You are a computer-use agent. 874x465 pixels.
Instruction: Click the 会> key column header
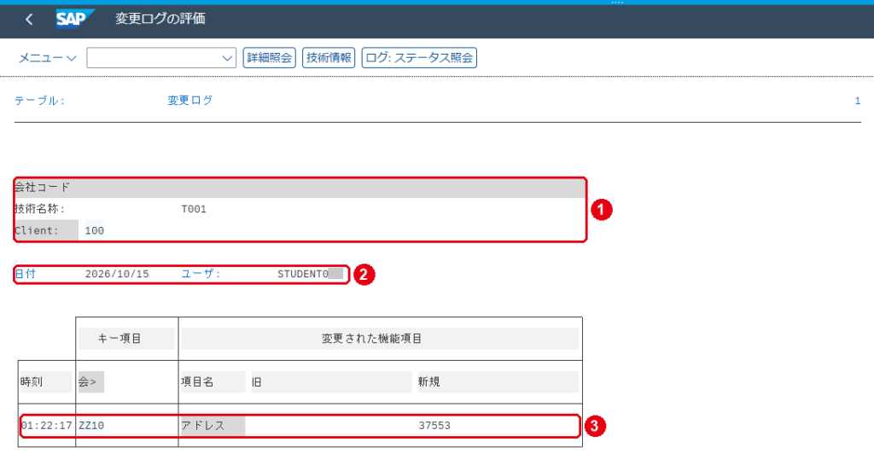point(90,382)
